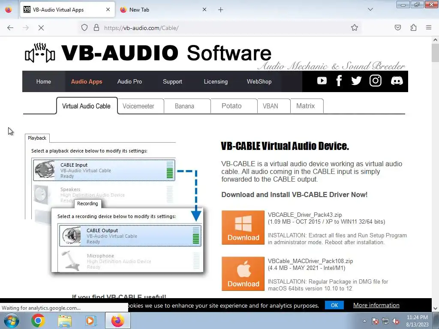Viewport: 439px width, 329px height.
Task: Open the Audio Apps menu item
Action: [87, 81]
